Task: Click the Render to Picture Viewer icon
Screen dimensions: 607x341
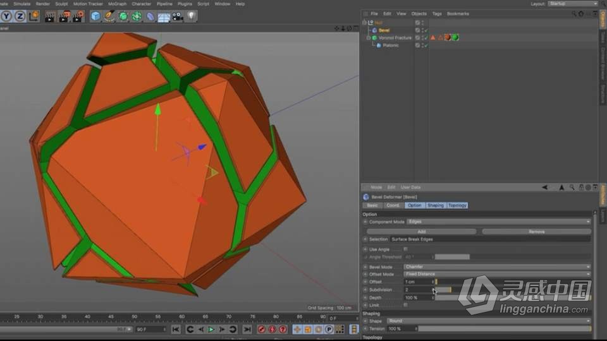Action: click(x=64, y=16)
